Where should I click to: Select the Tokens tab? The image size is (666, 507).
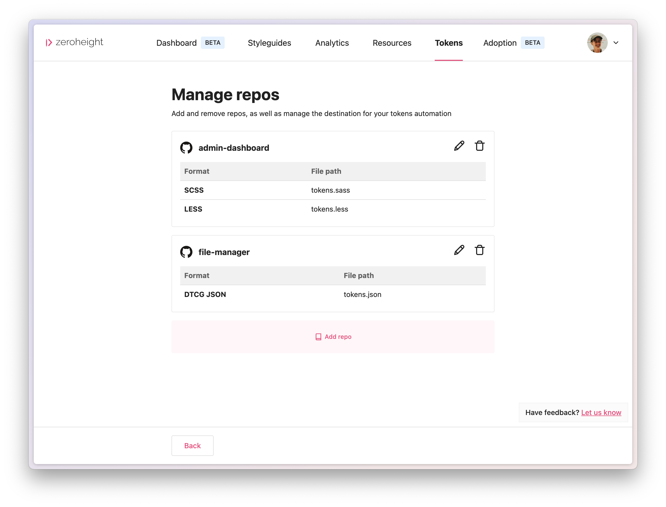[449, 43]
